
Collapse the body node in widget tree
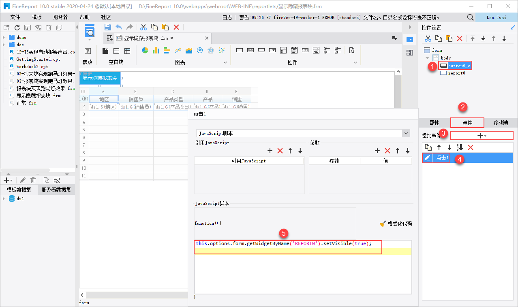click(x=427, y=58)
